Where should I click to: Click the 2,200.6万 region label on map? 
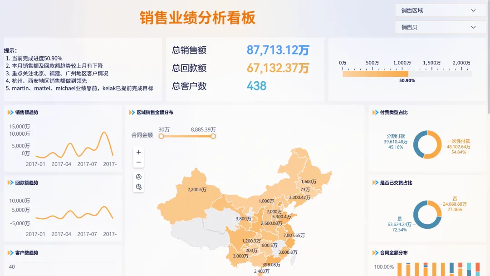[x=196, y=189]
